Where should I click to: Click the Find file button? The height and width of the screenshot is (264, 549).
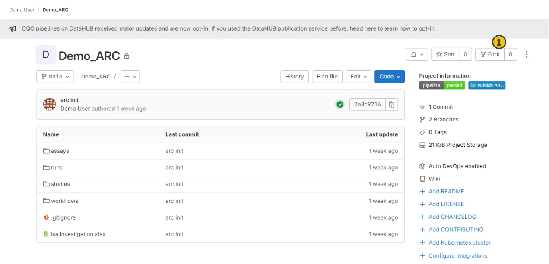pyautogui.click(x=327, y=77)
